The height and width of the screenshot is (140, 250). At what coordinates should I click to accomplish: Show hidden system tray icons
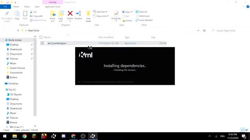pyautogui.click(x=209, y=136)
